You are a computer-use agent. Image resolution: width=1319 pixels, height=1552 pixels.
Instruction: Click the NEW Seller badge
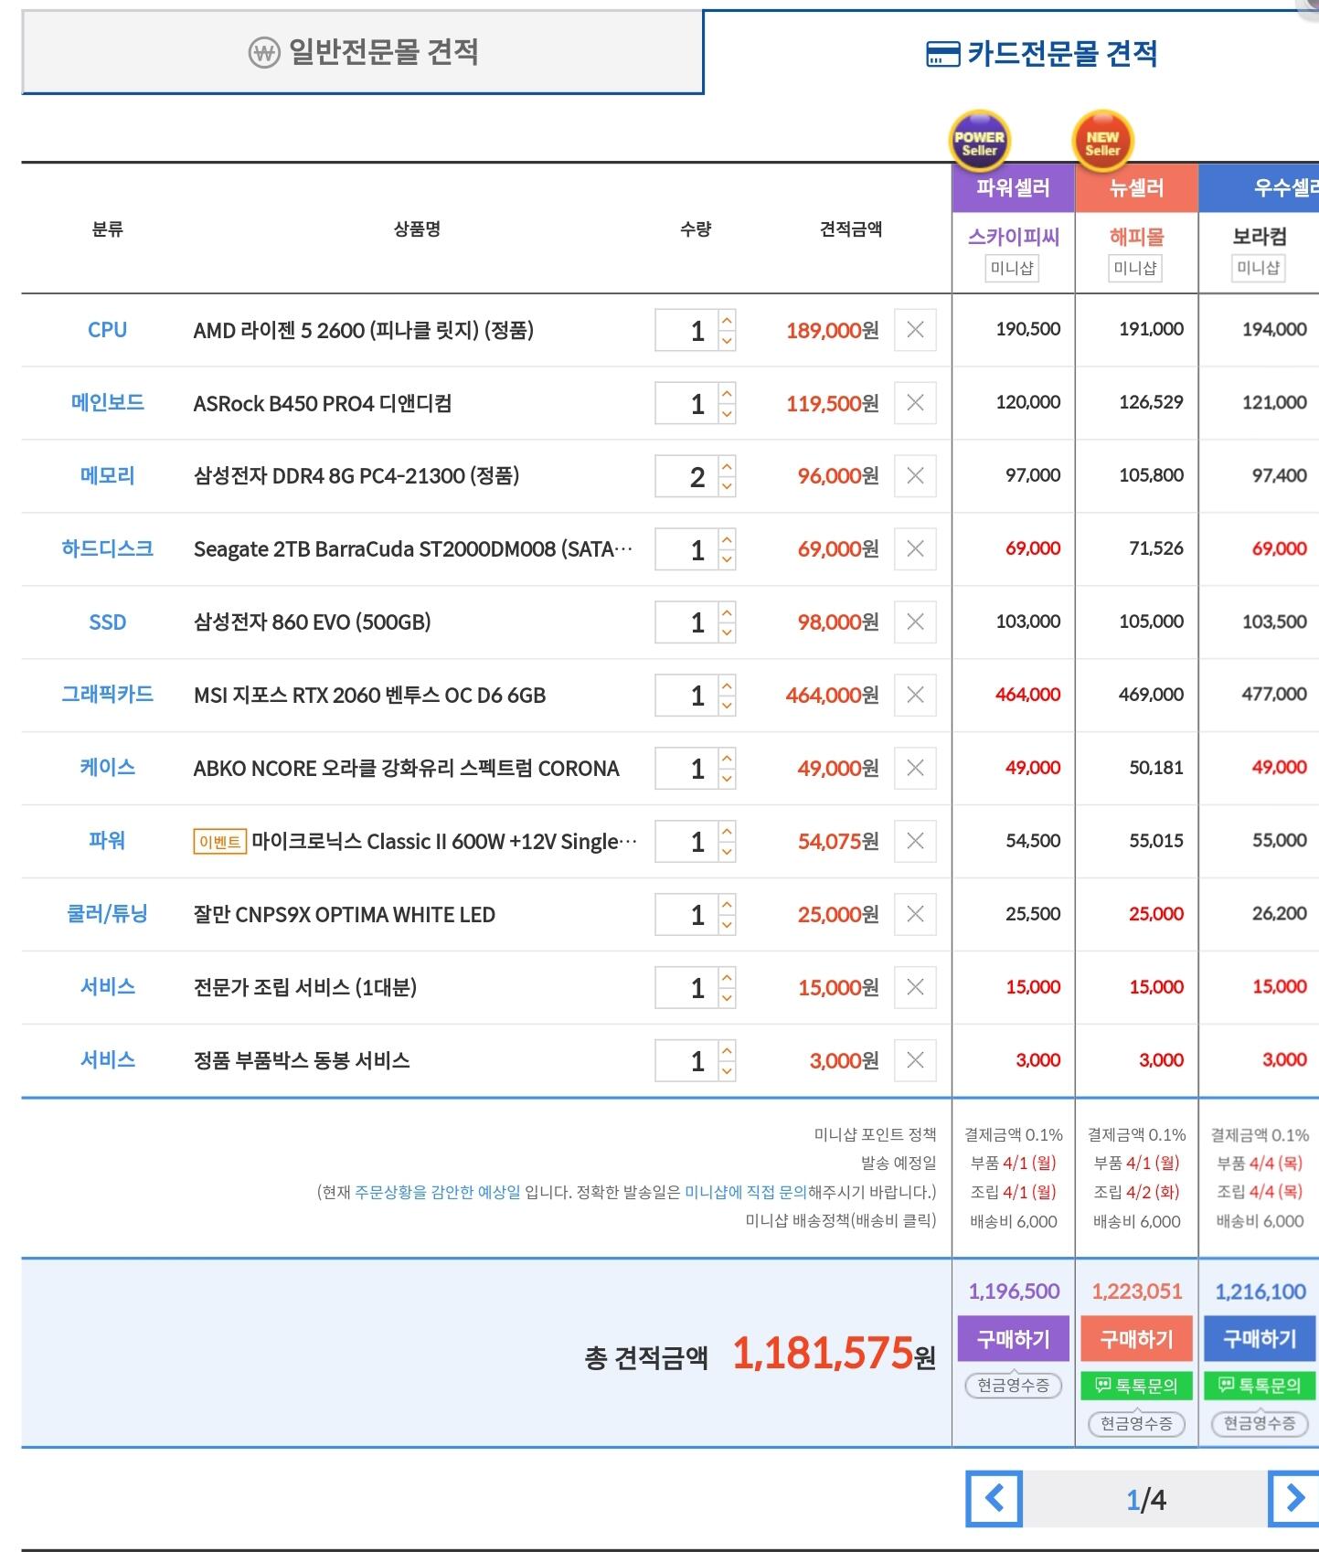point(1102,141)
